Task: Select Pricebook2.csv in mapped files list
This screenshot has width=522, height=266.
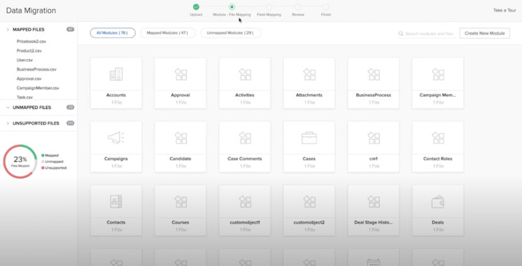Action: [33, 41]
